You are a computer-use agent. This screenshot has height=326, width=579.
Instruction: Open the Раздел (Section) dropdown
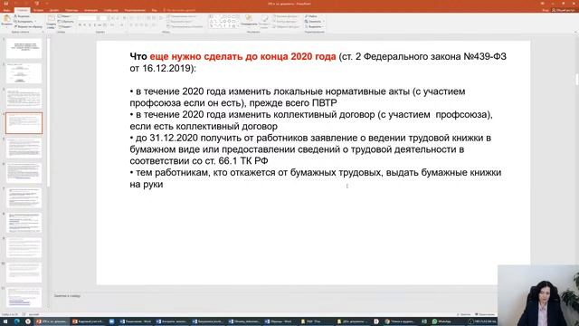point(65,26)
